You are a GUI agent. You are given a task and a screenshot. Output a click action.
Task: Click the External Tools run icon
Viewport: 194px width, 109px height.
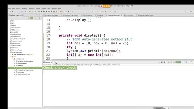(x=54, y=12)
